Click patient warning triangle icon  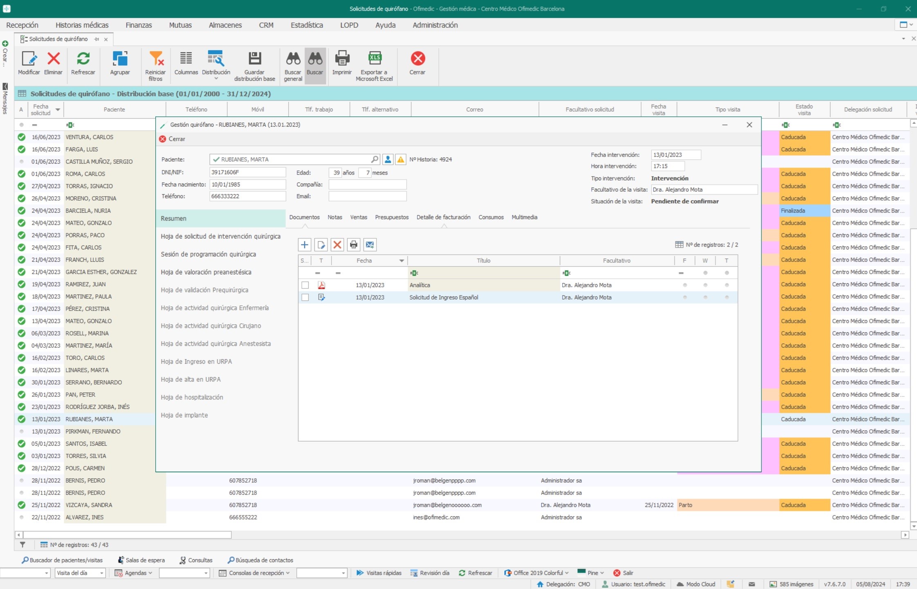(401, 159)
